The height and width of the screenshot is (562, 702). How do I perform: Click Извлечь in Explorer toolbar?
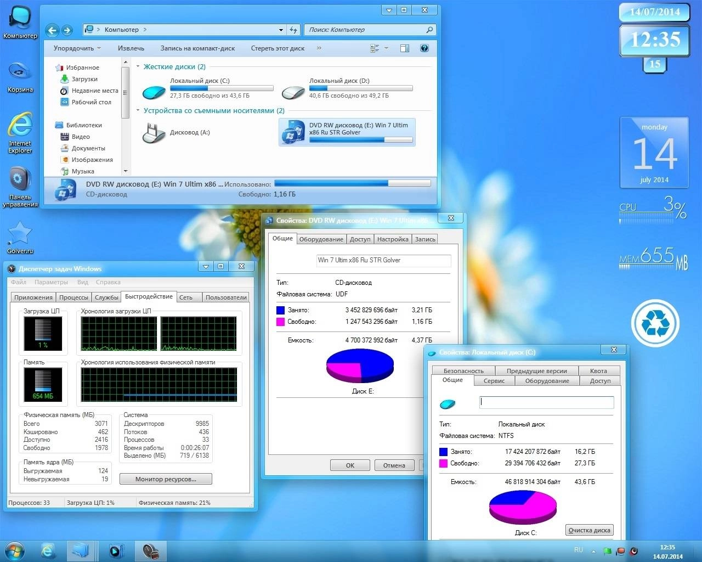pyautogui.click(x=131, y=48)
